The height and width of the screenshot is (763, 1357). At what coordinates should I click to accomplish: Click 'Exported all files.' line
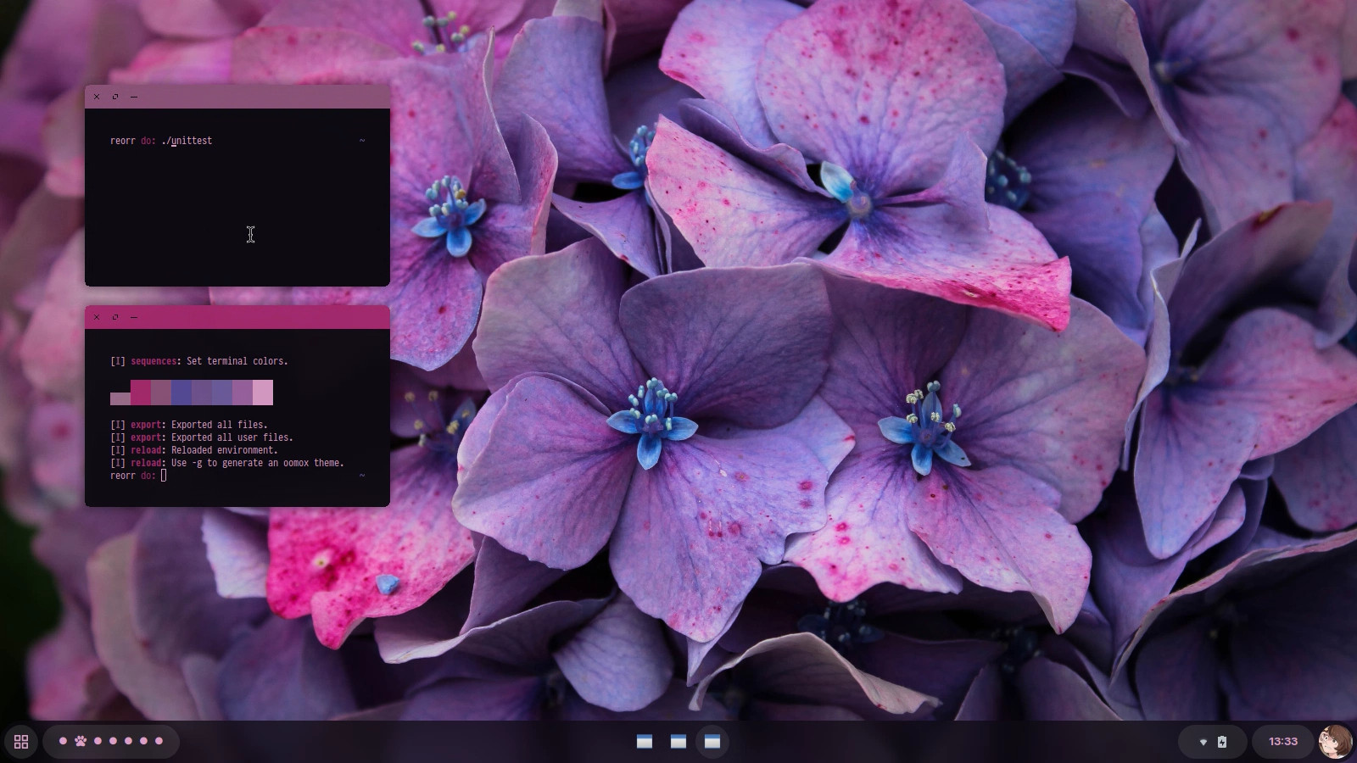220,425
